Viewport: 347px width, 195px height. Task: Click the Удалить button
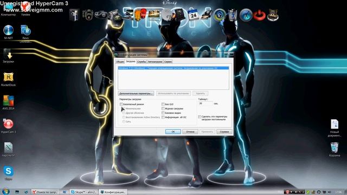200,93
